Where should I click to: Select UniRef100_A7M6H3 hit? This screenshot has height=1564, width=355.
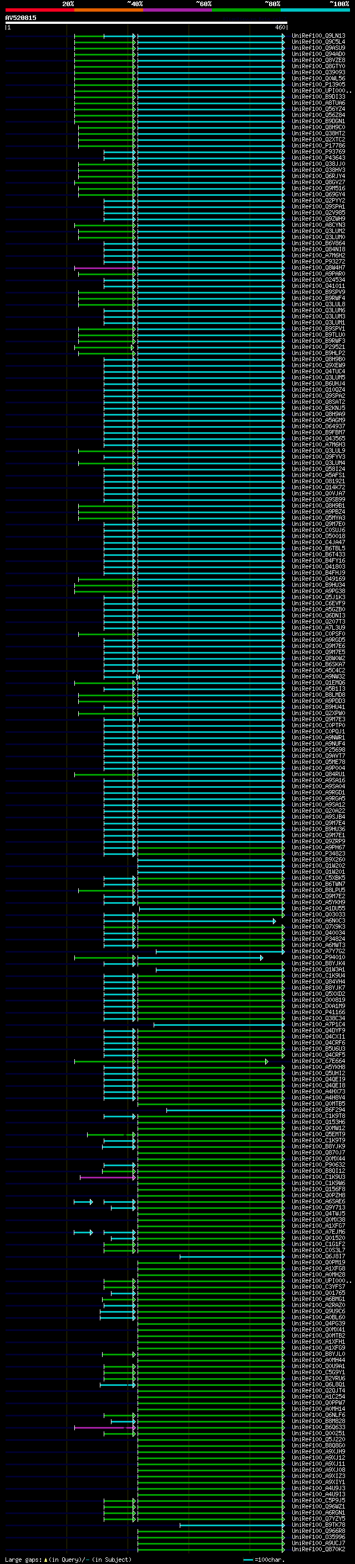318,444
